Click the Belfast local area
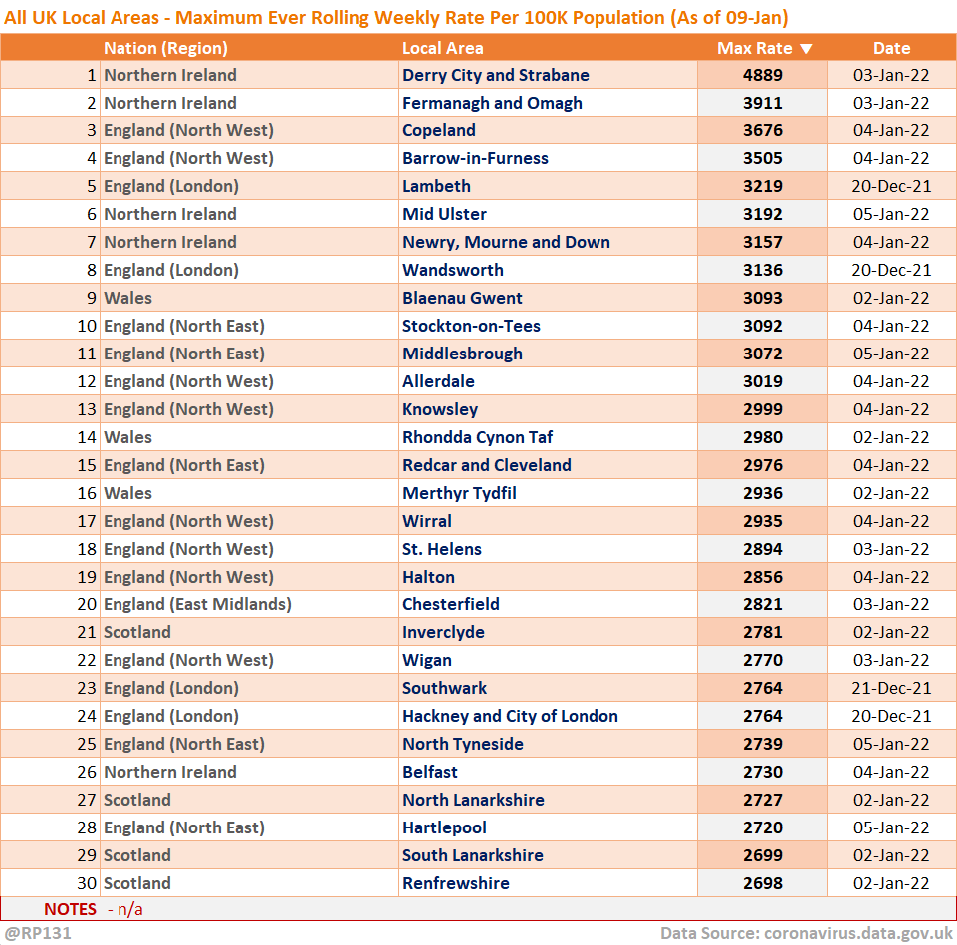This screenshot has width=957, height=945. point(430,772)
